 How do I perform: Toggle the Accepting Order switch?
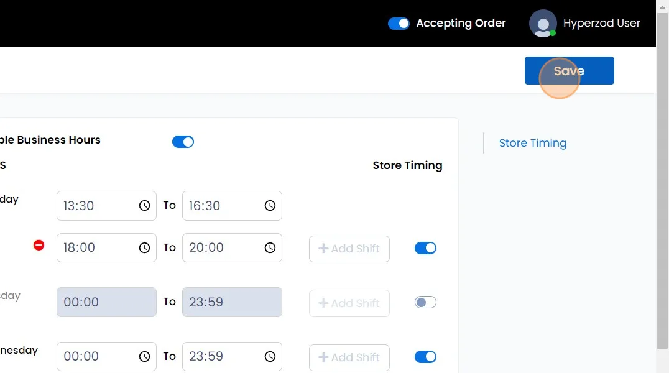[399, 24]
